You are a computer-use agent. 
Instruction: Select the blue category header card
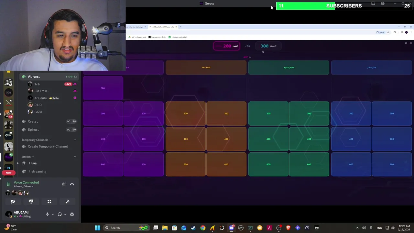(x=372, y=67)
